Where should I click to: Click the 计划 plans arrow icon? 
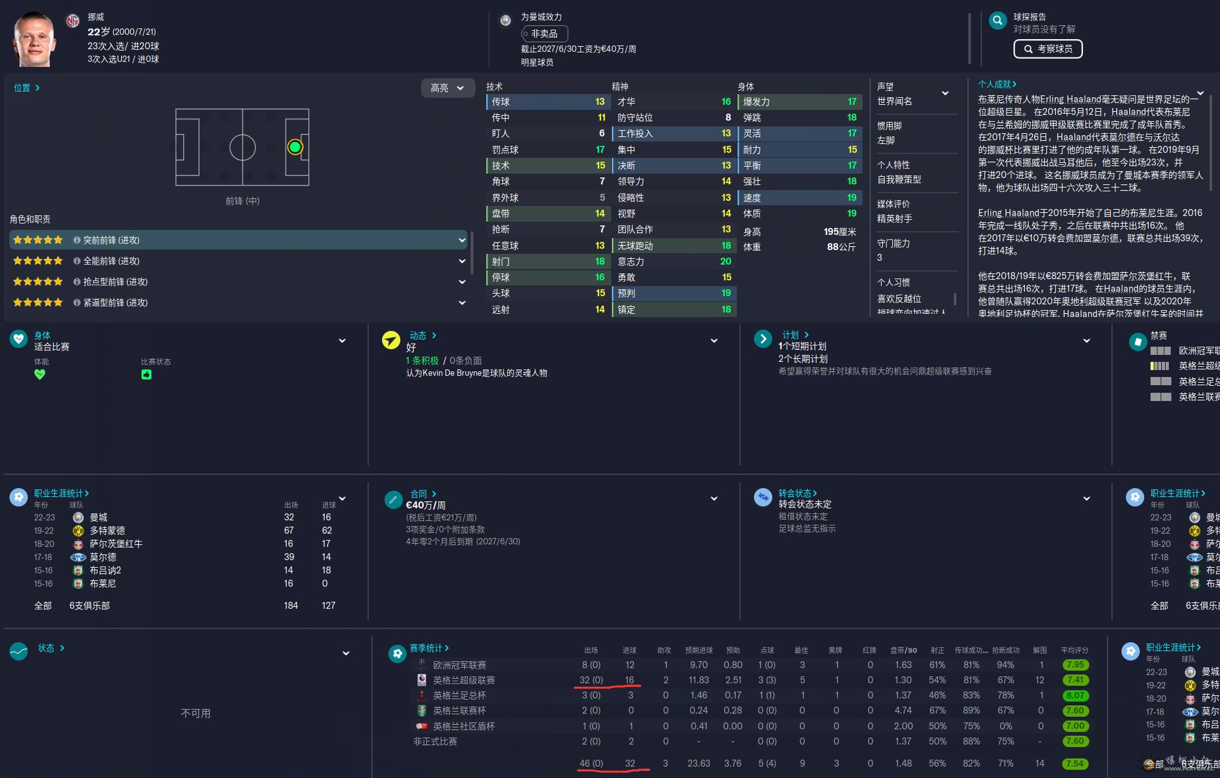pyautogui.click(x=763, y=338)
